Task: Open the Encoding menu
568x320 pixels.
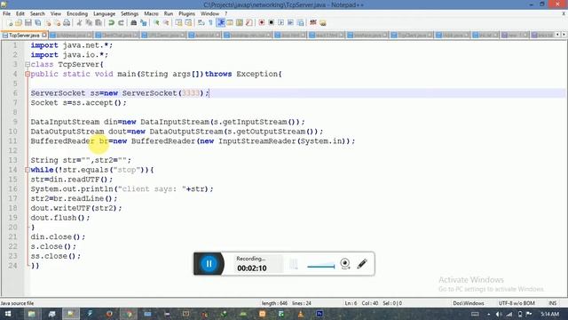Action: click(77, 14)
